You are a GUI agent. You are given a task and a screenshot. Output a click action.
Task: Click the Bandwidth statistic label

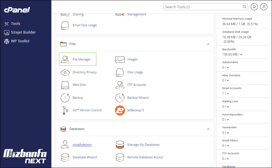click(229, 49)
